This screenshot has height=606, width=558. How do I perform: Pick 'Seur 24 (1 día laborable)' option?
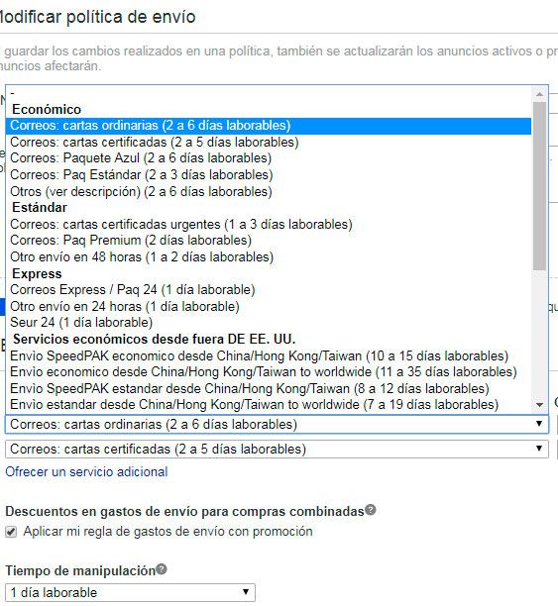269,323
